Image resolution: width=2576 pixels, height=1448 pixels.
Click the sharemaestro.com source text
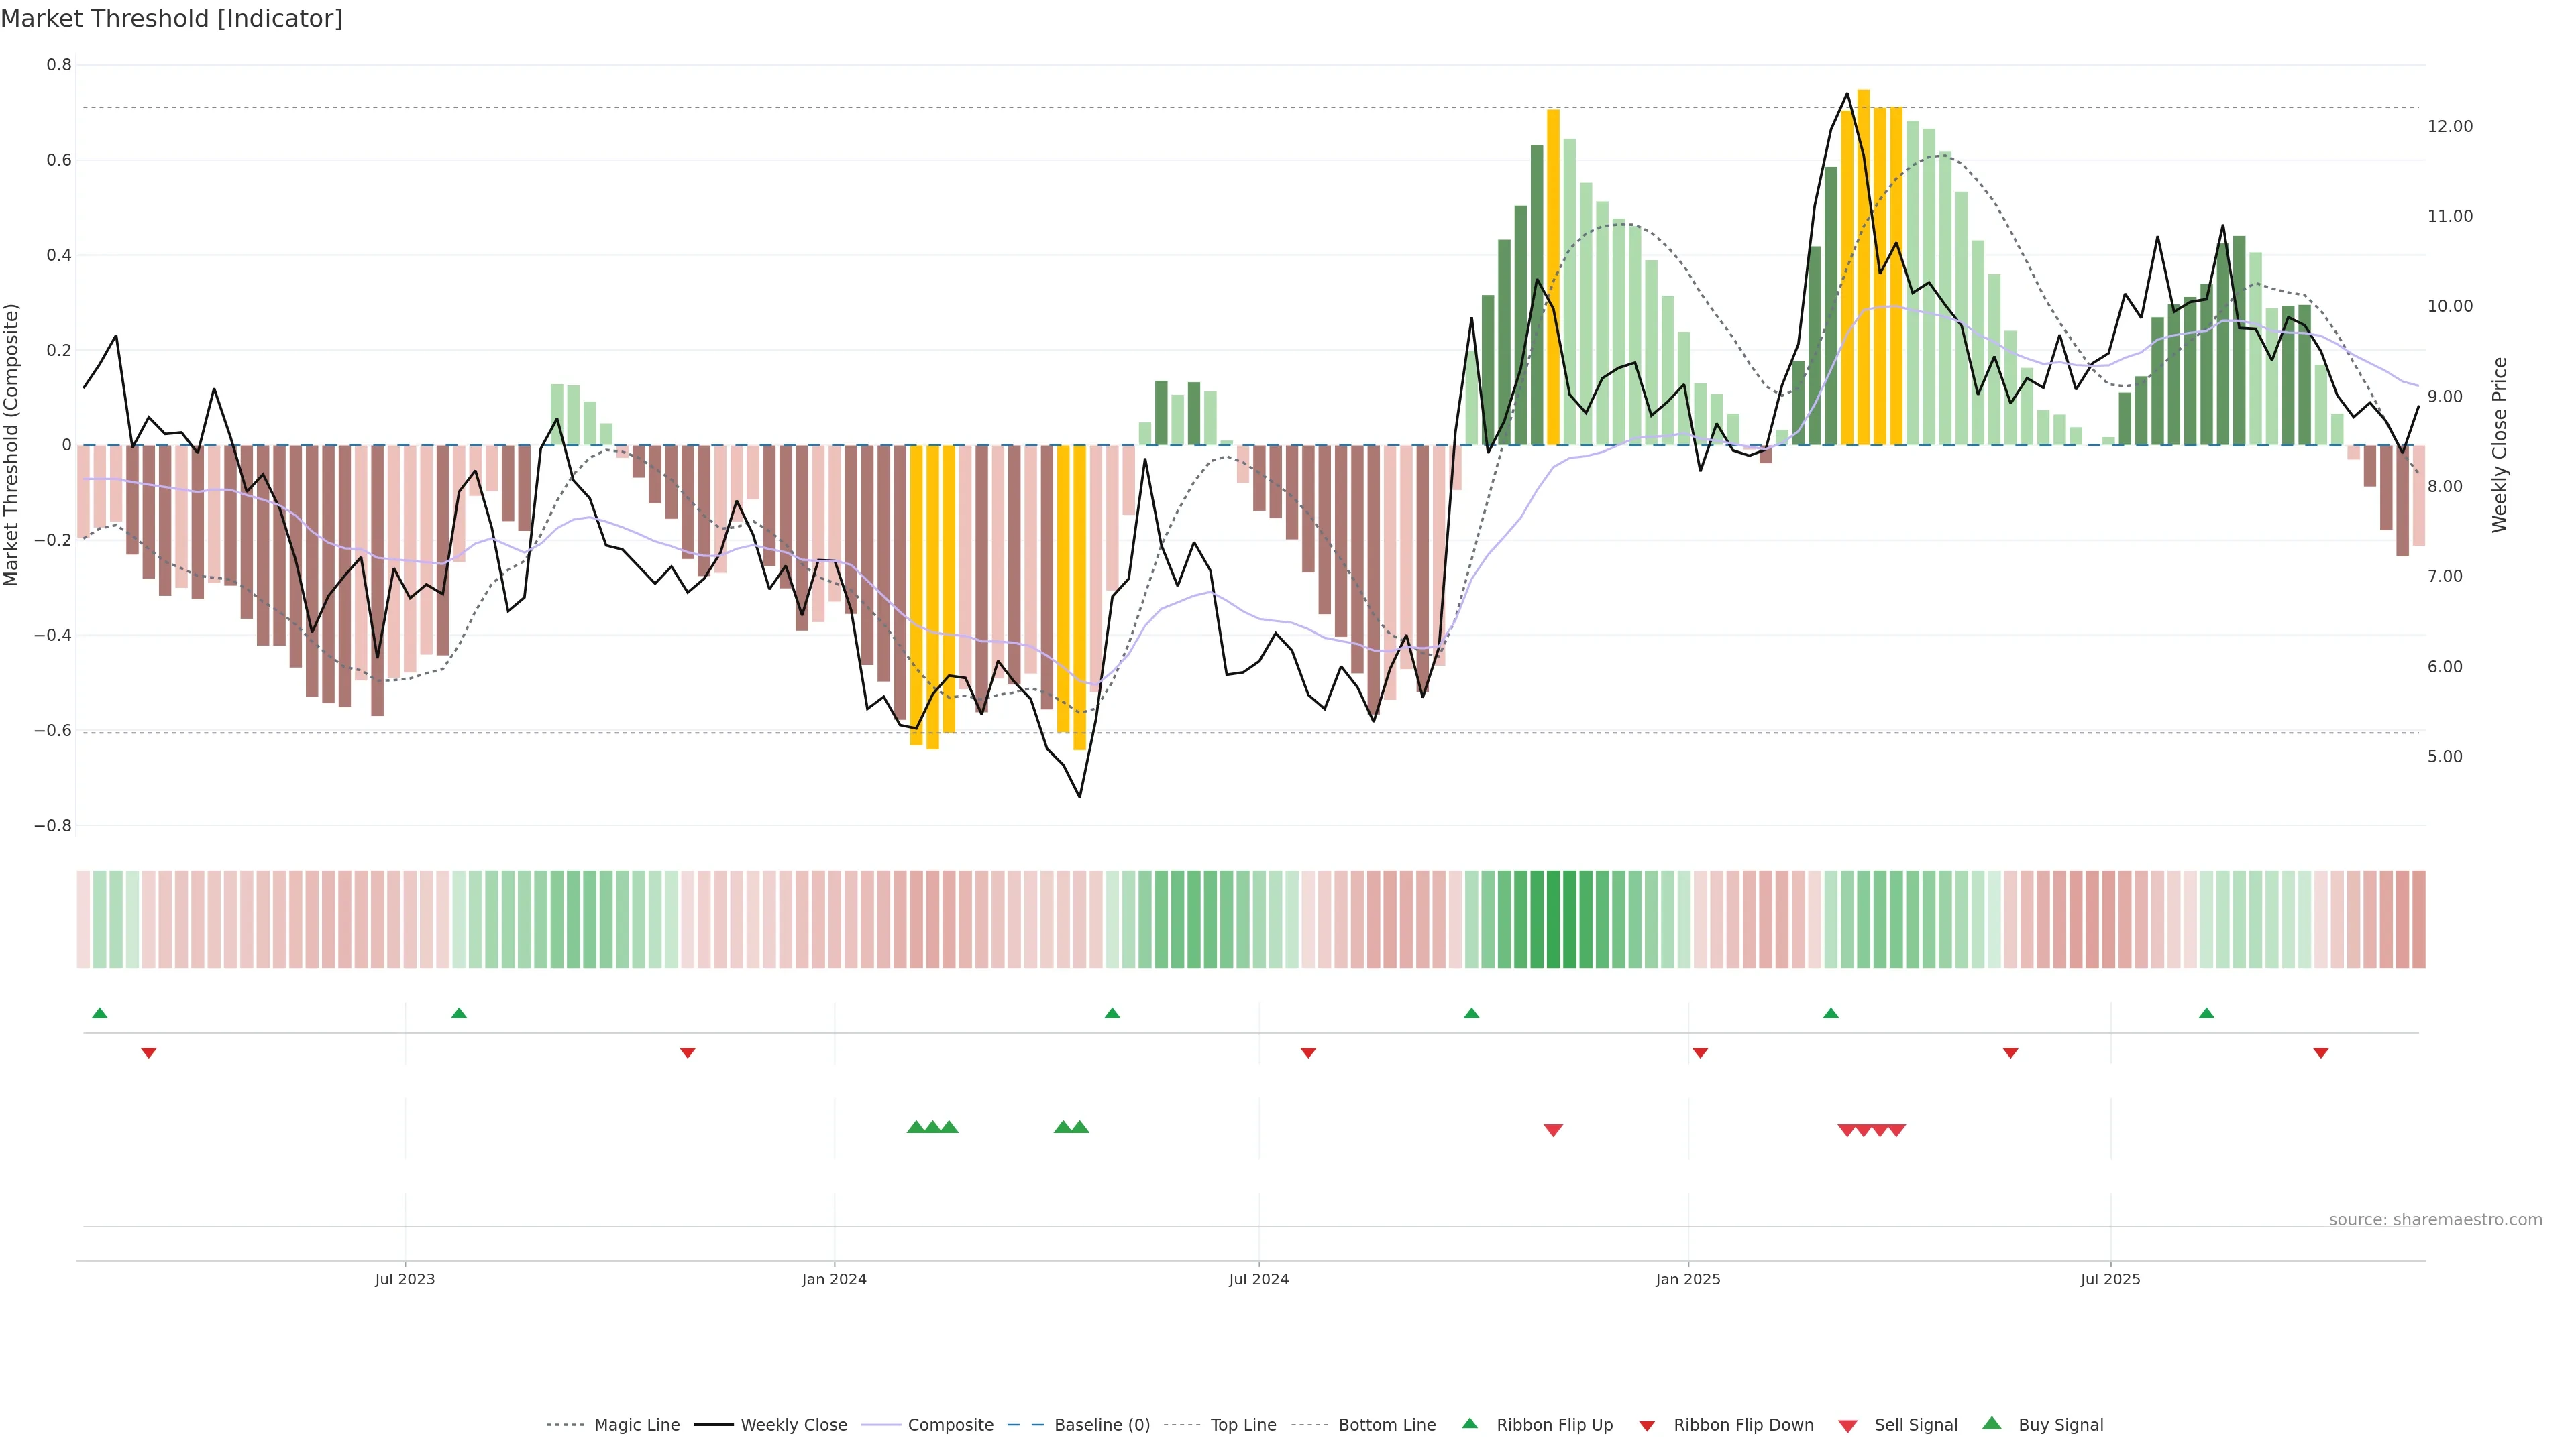2435,1219
